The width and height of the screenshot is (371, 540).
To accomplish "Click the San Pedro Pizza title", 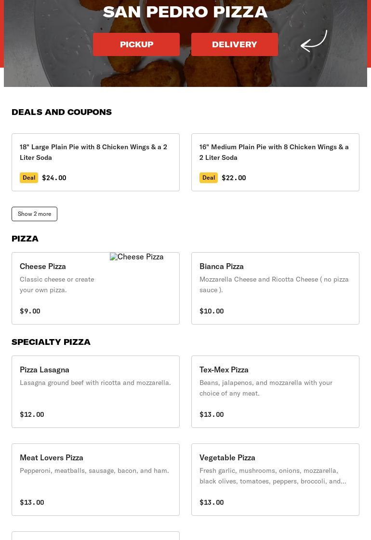I will [185, 12].
